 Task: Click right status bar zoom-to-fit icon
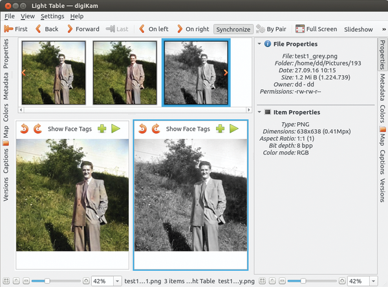262,281
